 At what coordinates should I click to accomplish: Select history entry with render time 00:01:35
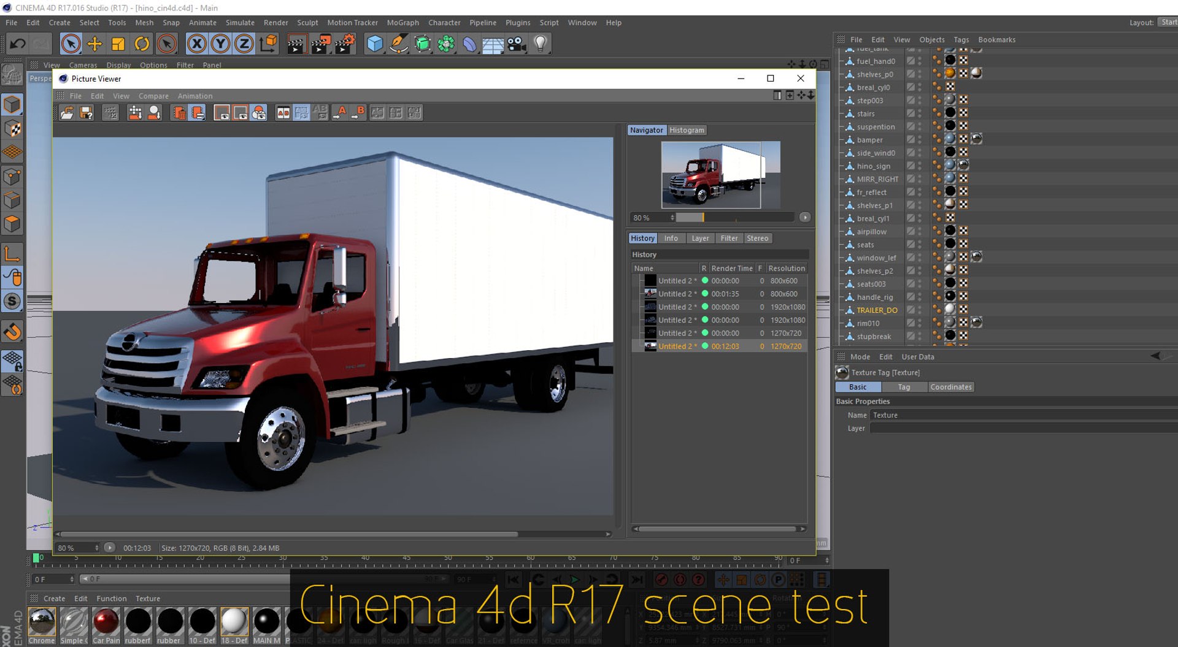pyautogui.click(x=719, y=294)
